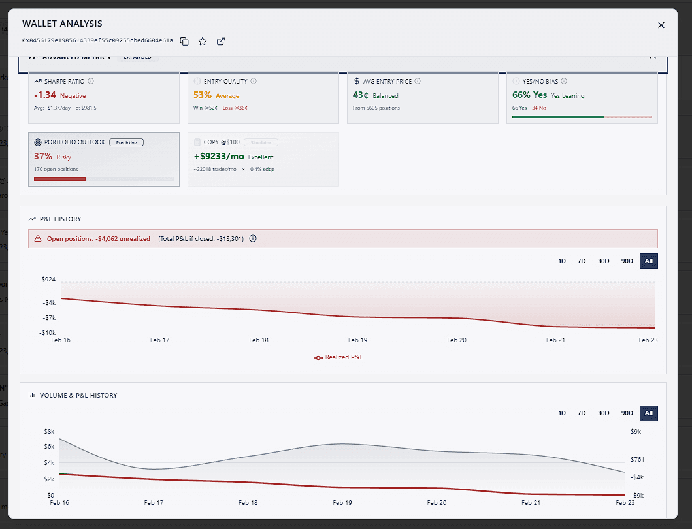This screenshot has height=529, width=692.
Task: Click the Expanded badge on Advanced Metrics
Action: pyautogui.click(x=137, y=57)
